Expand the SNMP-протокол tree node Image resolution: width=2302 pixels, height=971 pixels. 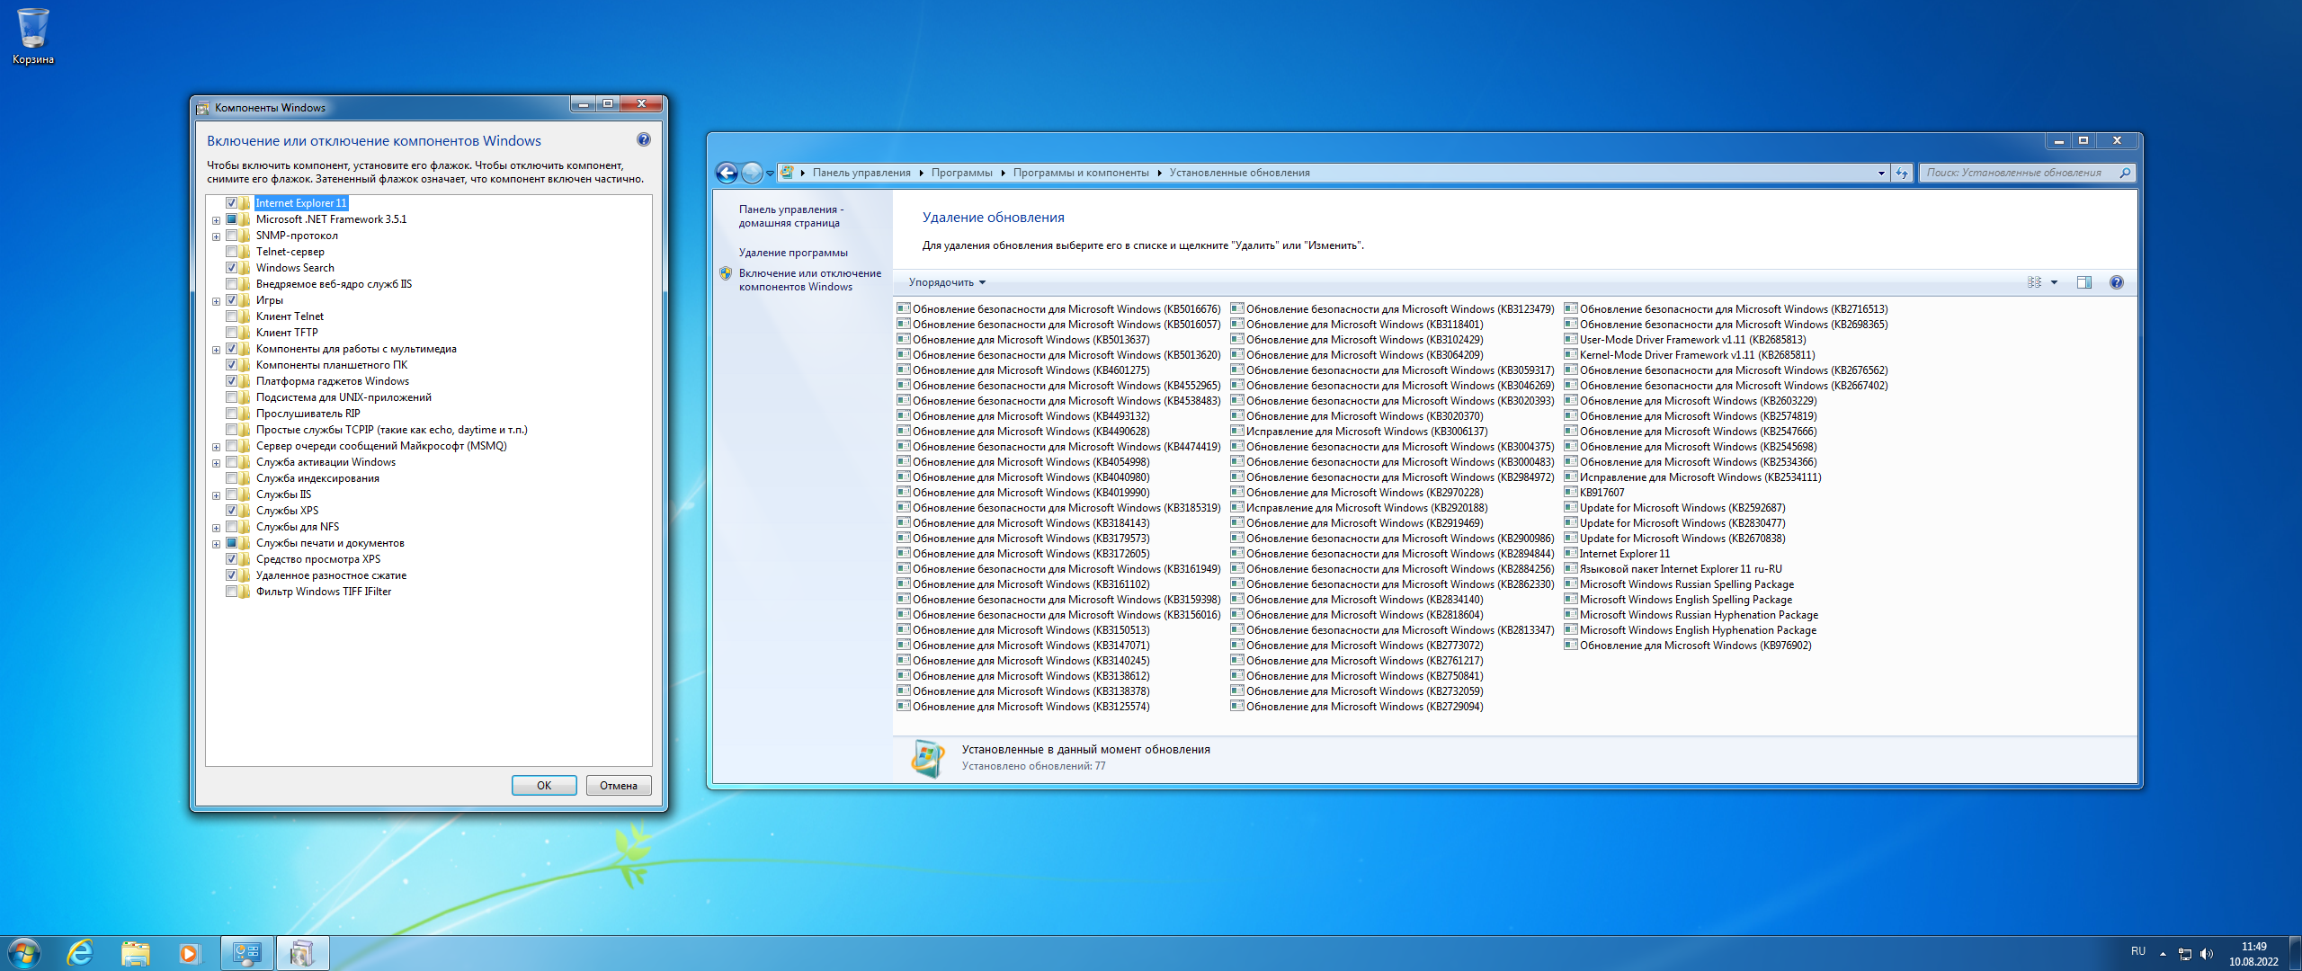click(x=216, y=236)
